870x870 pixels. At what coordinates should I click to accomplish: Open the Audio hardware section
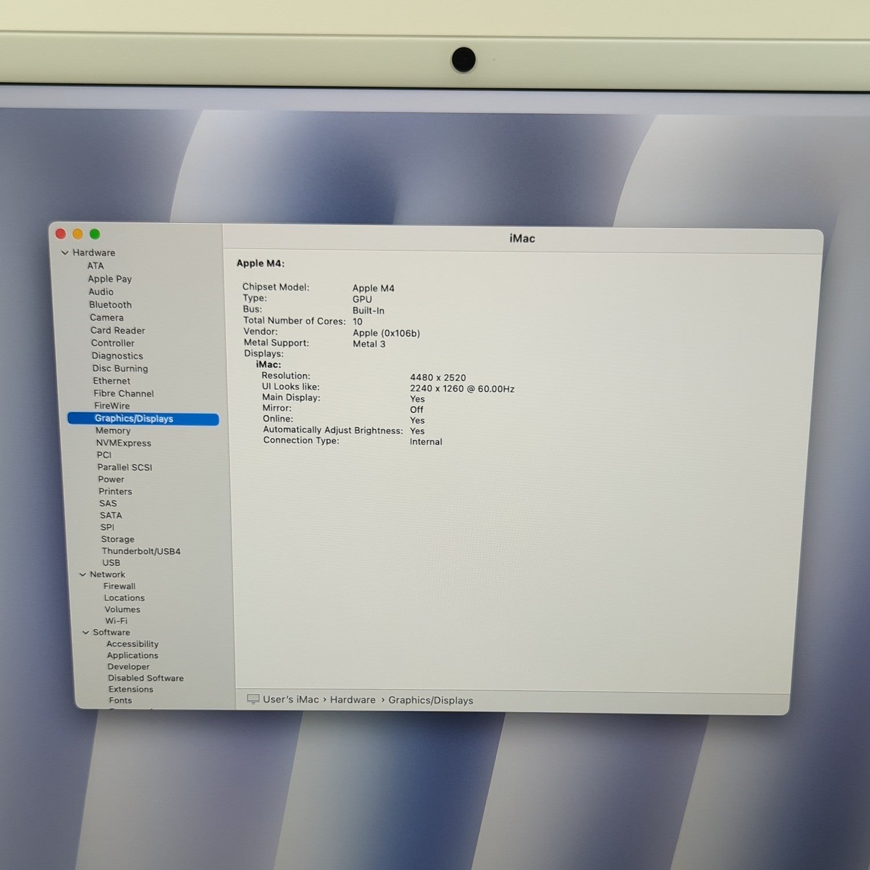(101, 292)
